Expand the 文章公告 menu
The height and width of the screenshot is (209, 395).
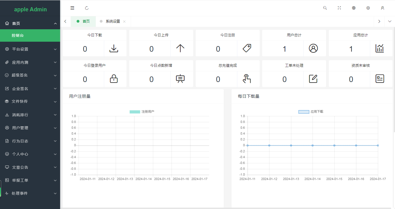coord(55,167)
